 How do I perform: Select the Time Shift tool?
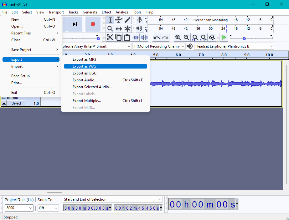coord(119,28)
